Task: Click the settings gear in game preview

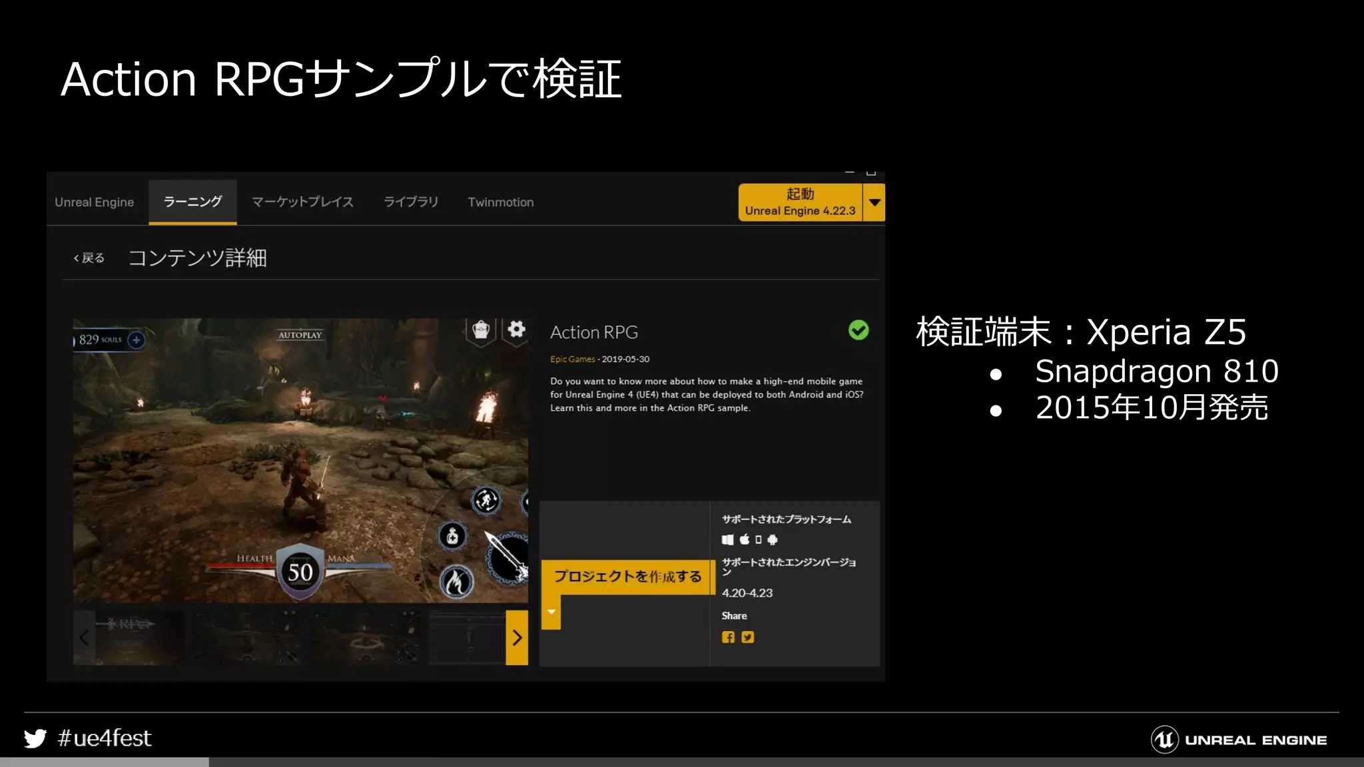Action: click(516, 330)
